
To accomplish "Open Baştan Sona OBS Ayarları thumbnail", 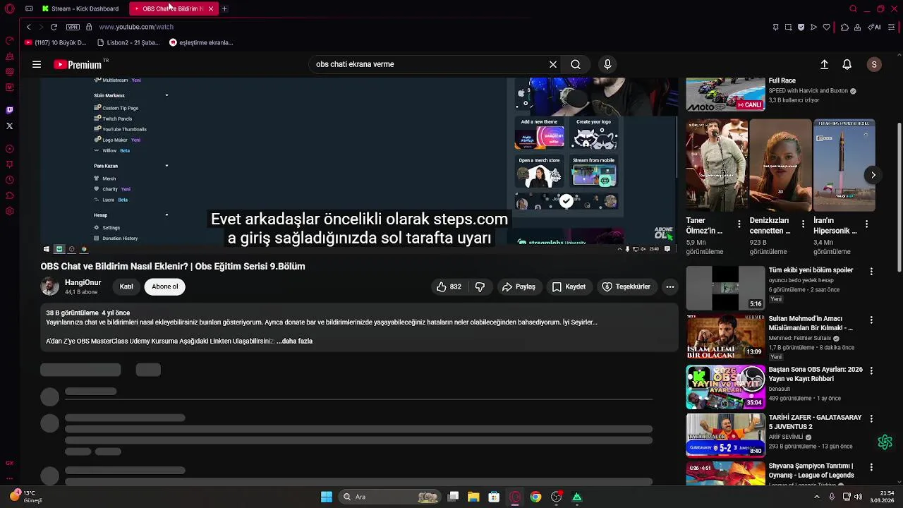I will (x=725, y=387).
